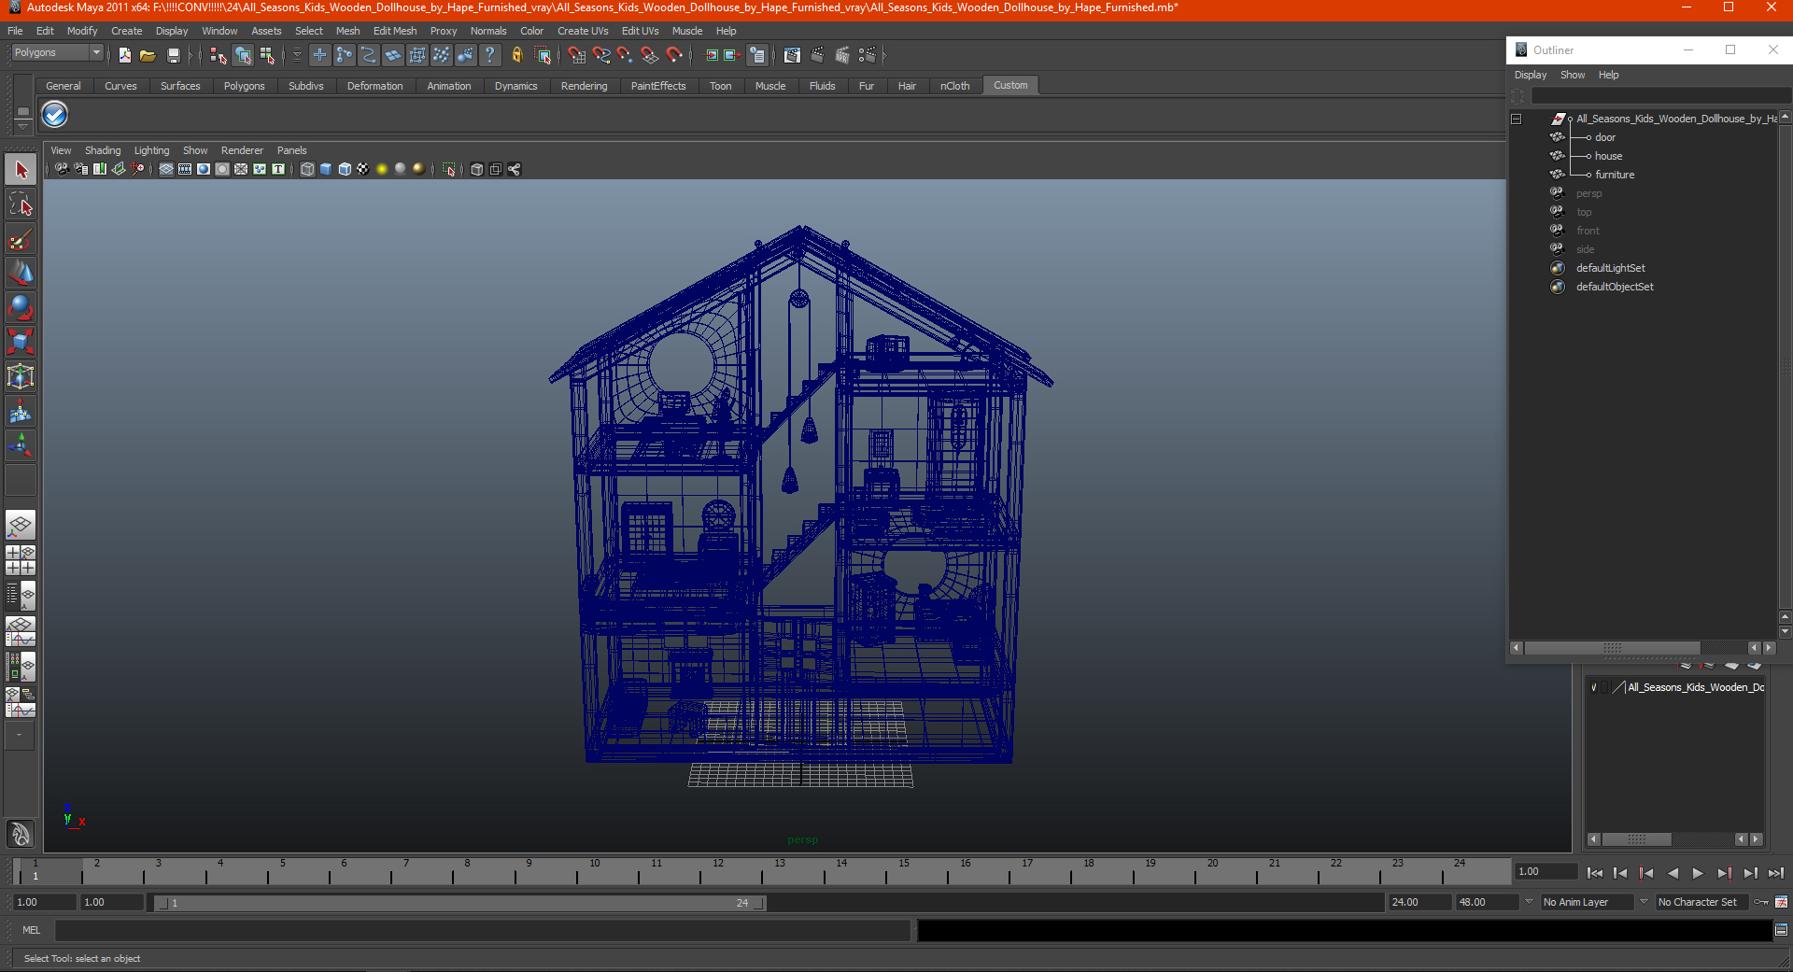Create a new scene
1793x972 pixels.
[125, 55]
